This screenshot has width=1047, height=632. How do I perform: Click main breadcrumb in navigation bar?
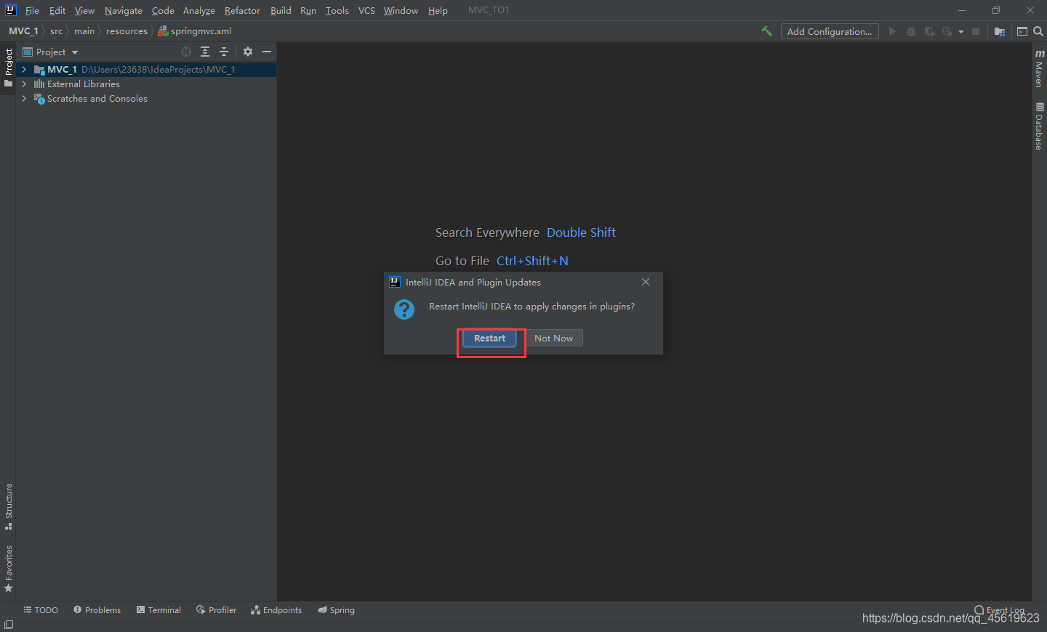coord(84,31)
